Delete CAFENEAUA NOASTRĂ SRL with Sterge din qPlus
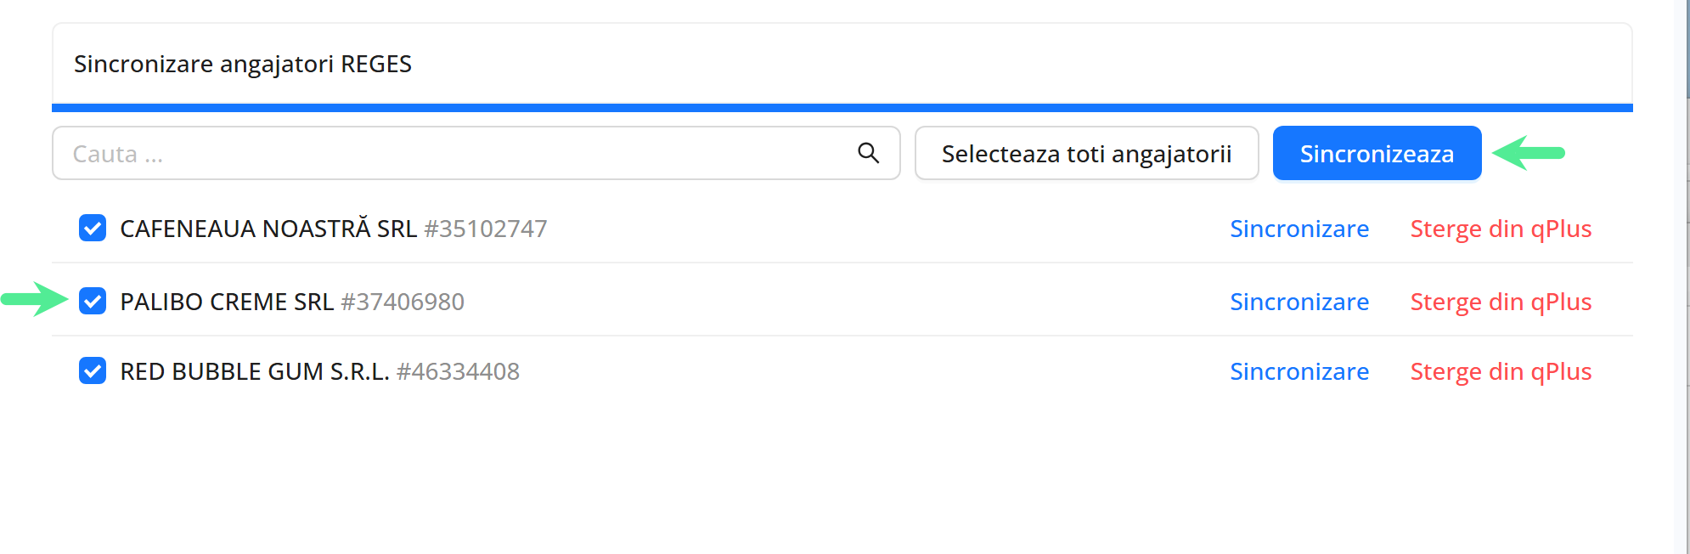Screen dimensions: 1690x554 tap(1501, 229)
